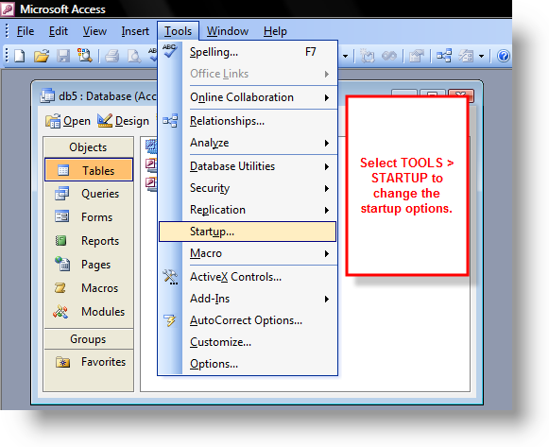Click the AutoCorrect Options lightning icon
The height and width of the screenshot is (447, 549).
pos(170,320)
